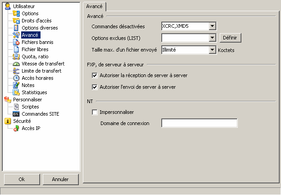This screenshot has height=195, width=281.
Task: Uncheck Autoriser l'envoi de server à server
Action: tap(95, 87)
